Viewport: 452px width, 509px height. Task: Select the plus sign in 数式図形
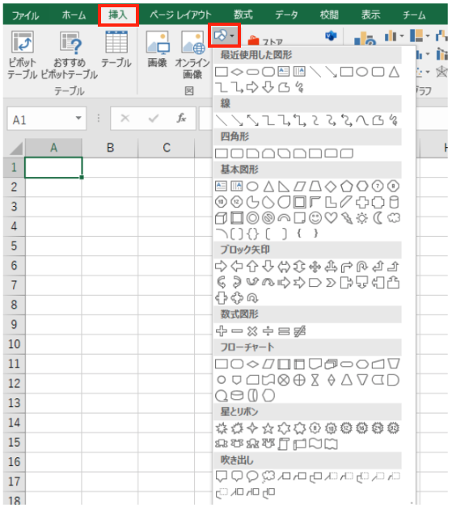(x=222, y=330)
